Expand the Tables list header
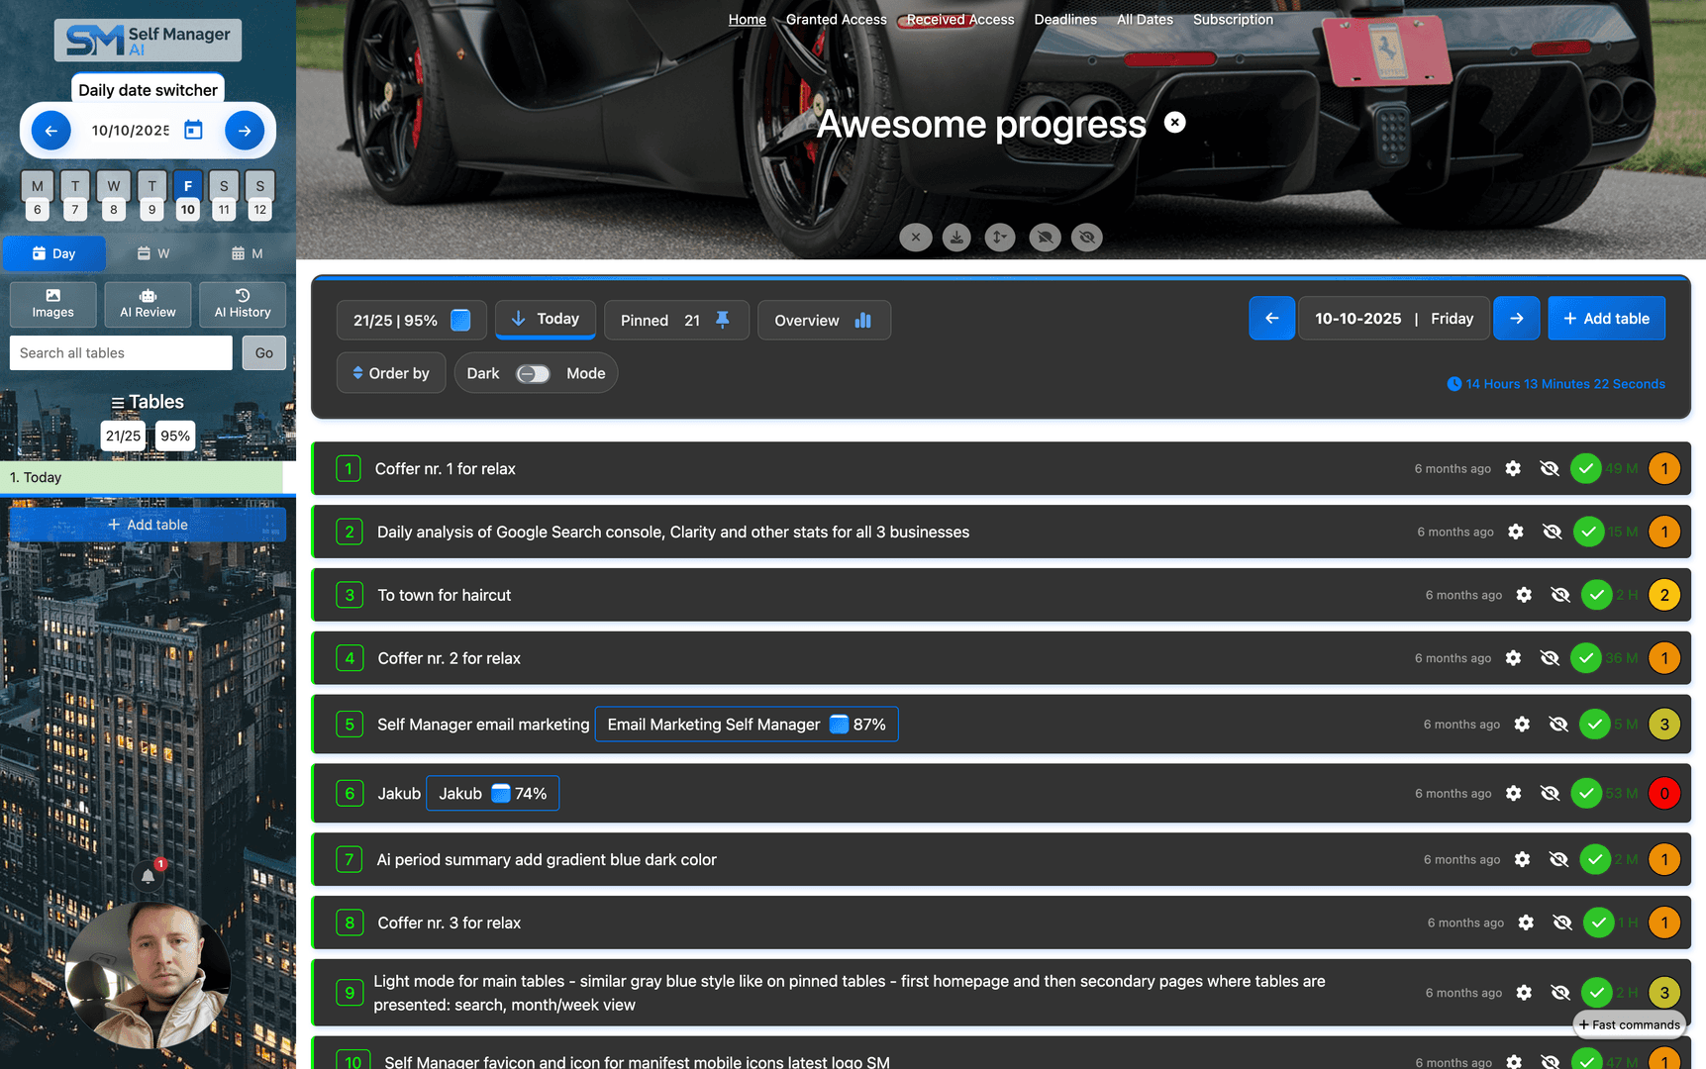Screen dimensions: 1706x1069 [148, 402]
